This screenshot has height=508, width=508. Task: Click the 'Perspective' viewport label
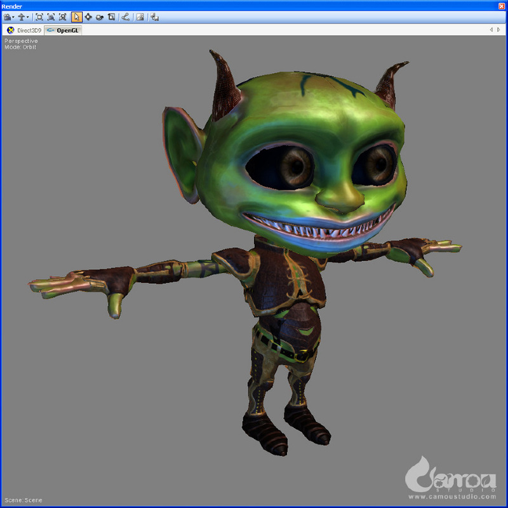pyautogui.click(x=21, y=41)
